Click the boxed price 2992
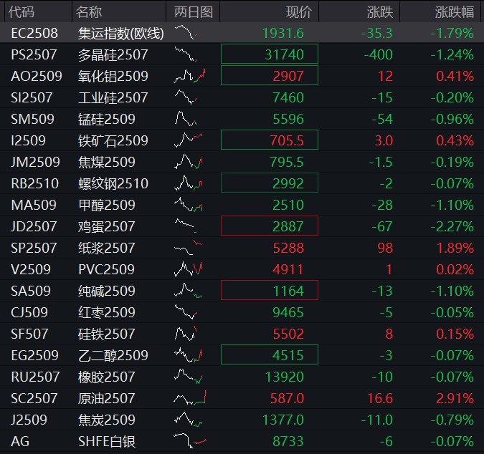The width and height of the screenshot is (484, 454). [270, 183]
